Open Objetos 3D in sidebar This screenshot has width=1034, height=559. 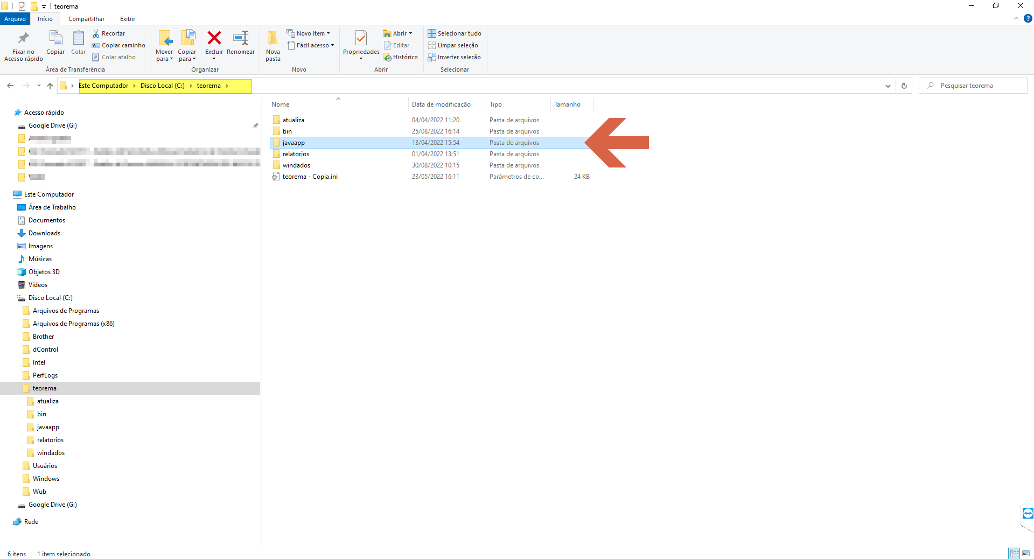coord(44,272)
